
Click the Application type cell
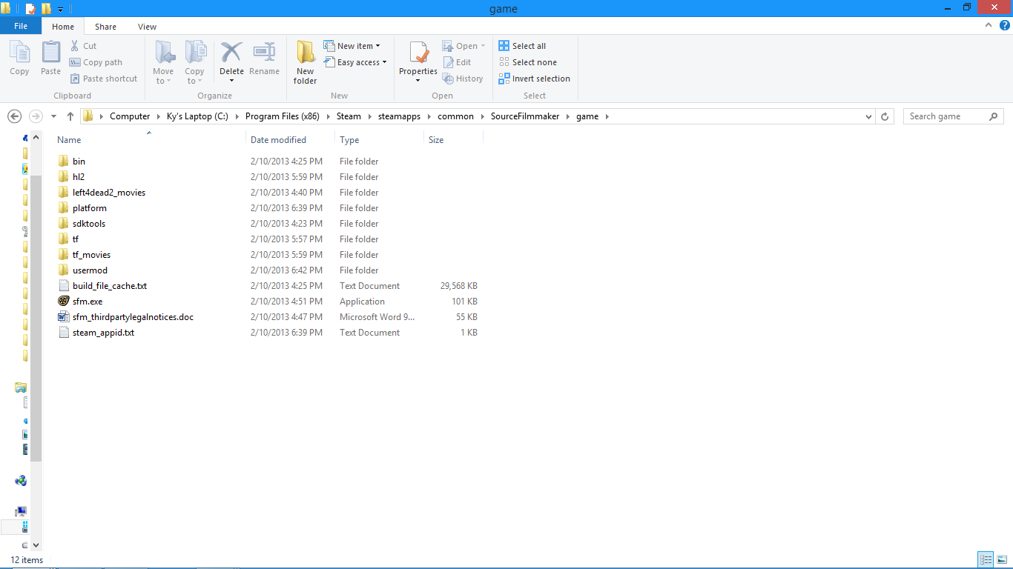point(362,301)
